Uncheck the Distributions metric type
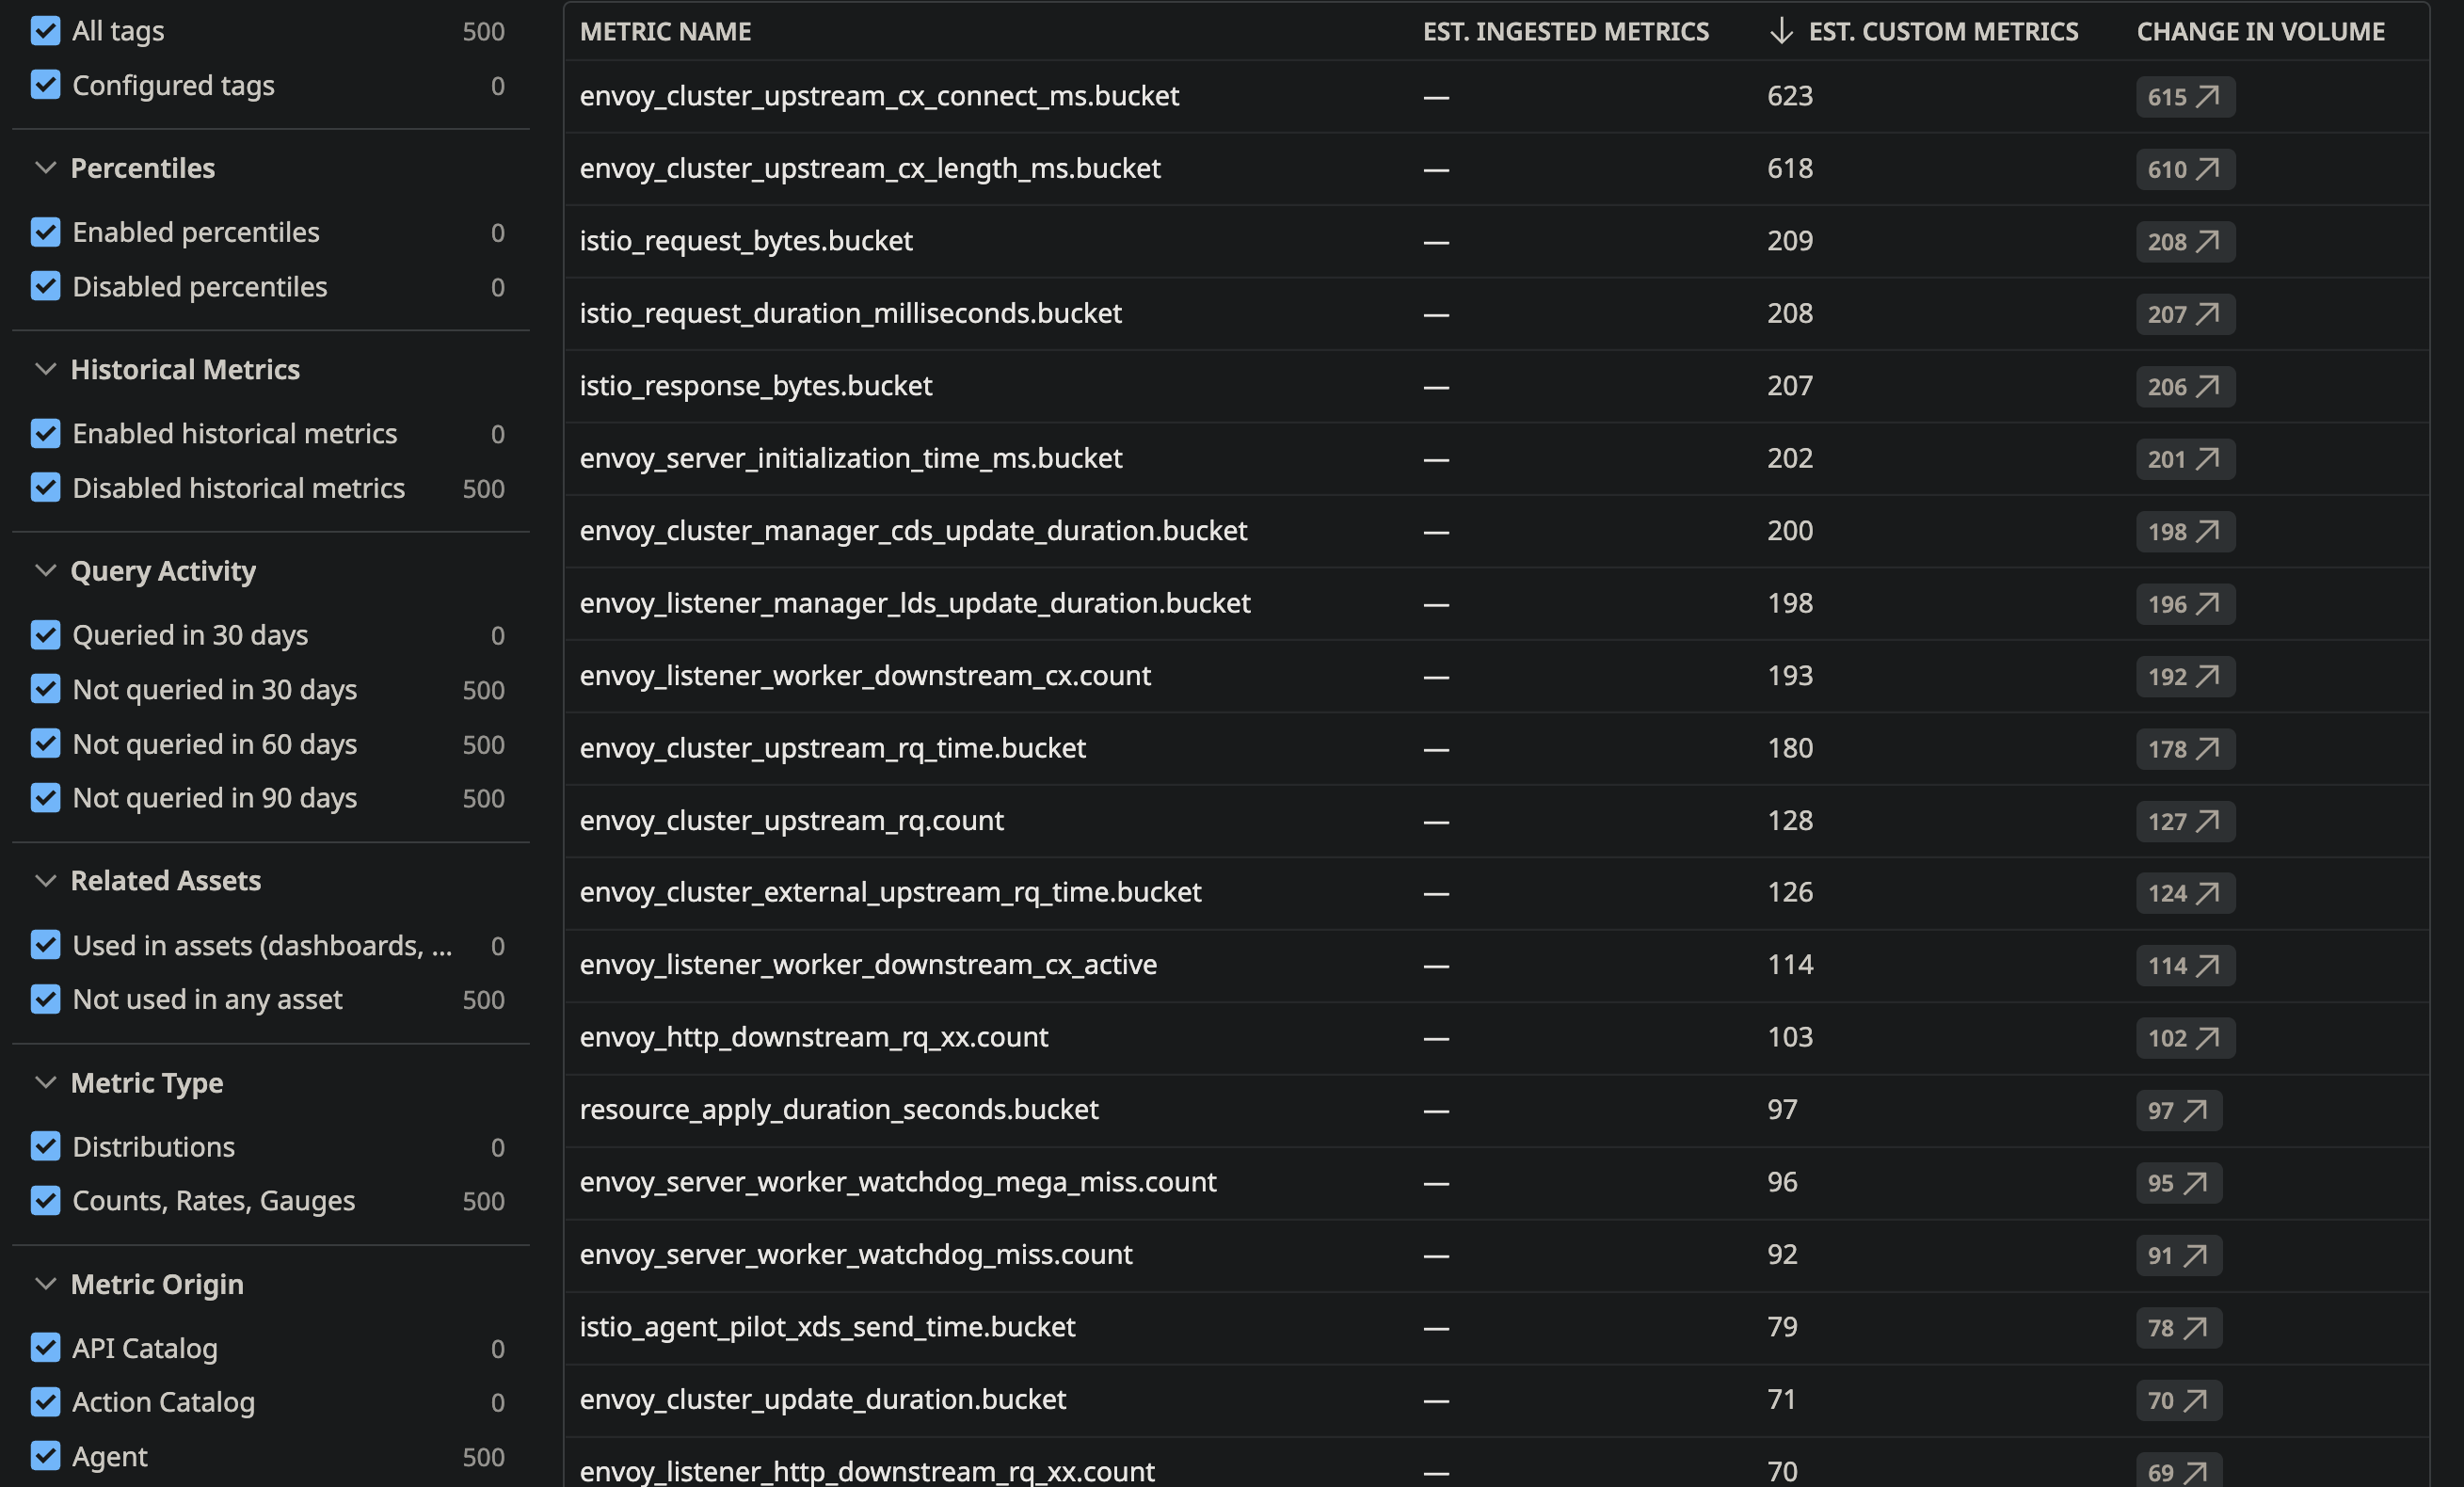 click(45, 1146)
